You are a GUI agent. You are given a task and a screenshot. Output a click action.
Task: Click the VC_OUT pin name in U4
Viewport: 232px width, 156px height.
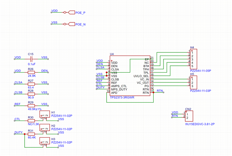(143, 83)
